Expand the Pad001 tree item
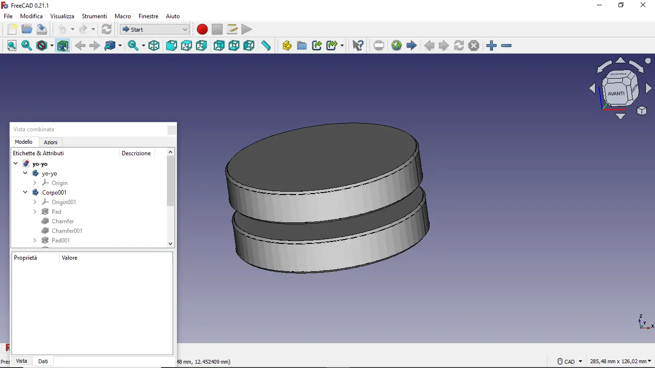Image resolution: width=655 pixels, height=368 pixels. coord(35,240)
